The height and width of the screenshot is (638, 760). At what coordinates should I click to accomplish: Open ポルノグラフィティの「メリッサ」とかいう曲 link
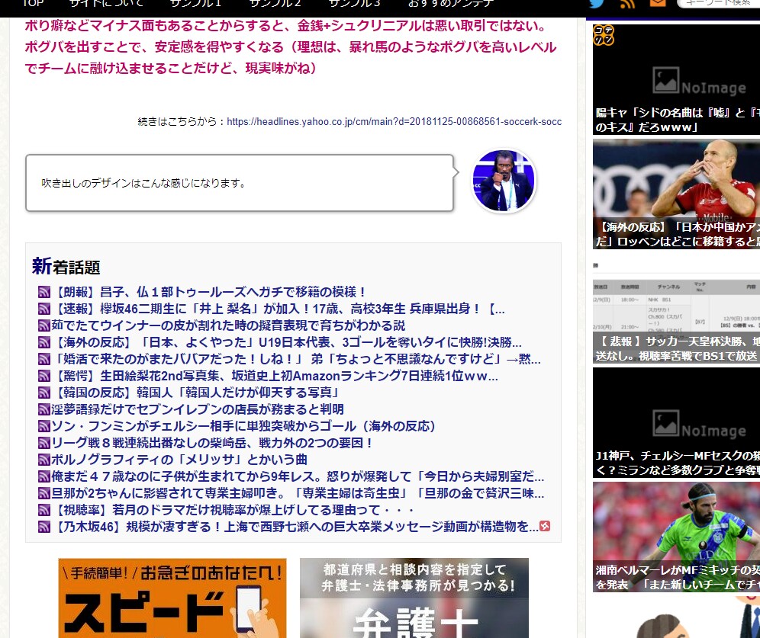coord(179,460)
